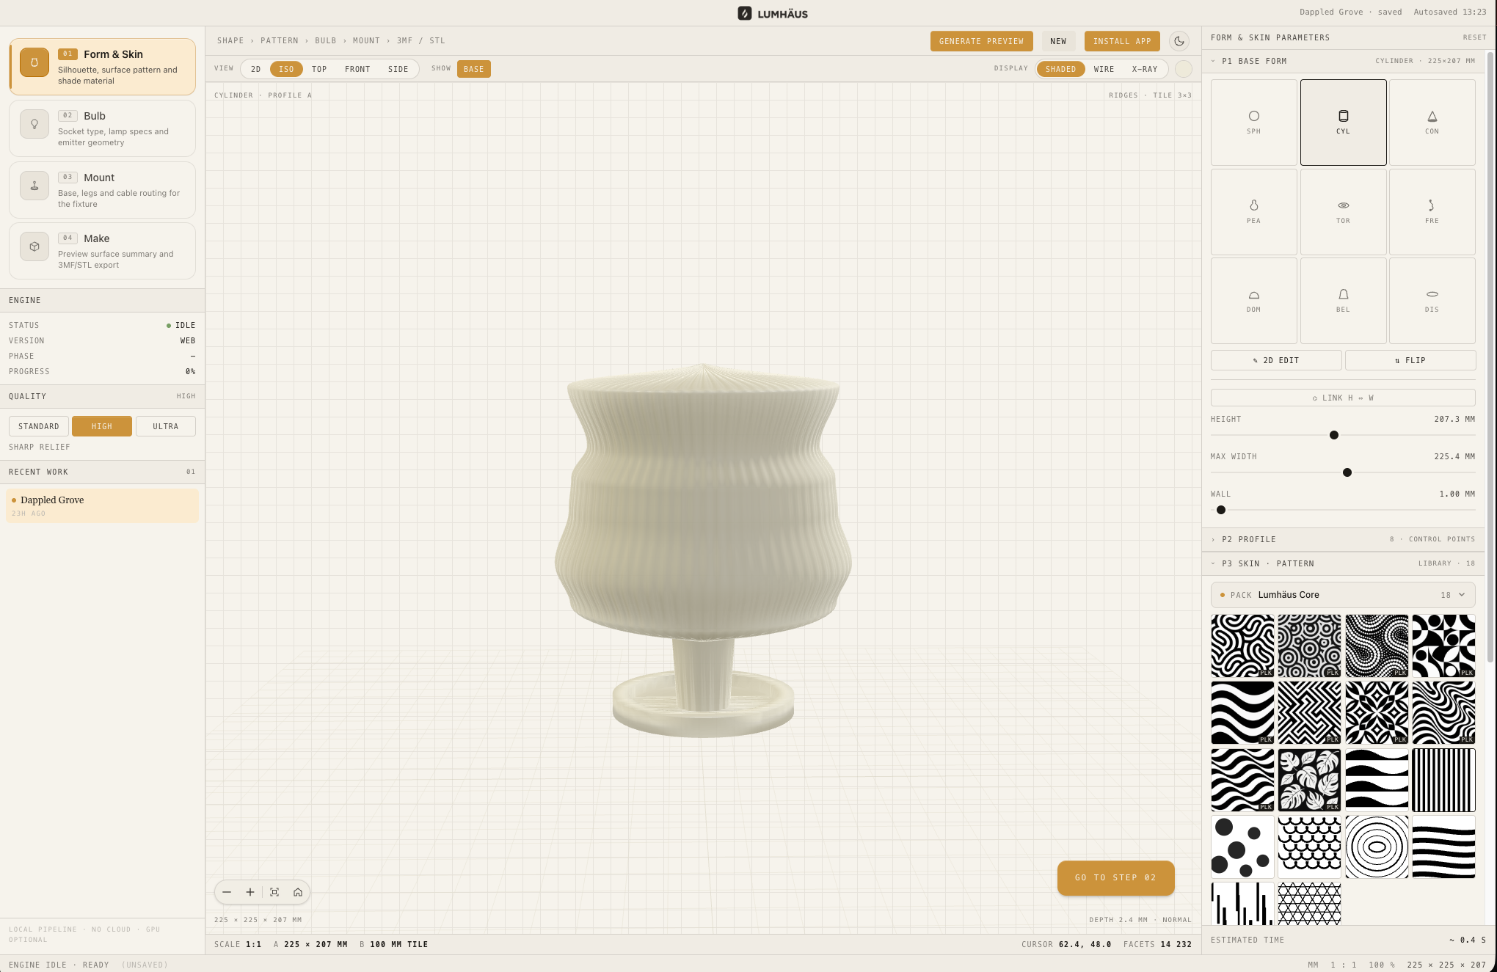
Task: Pick the vertical stripes pattern thumbnail
Action: [1443, 780]
